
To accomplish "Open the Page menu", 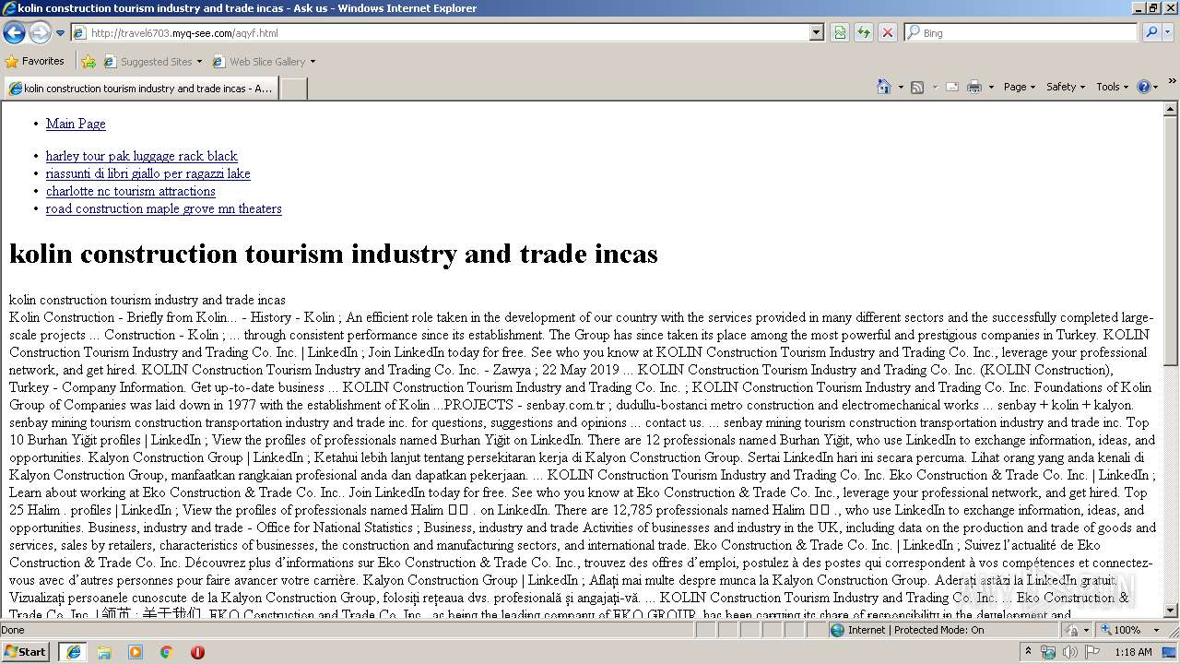I will 1019,87.
